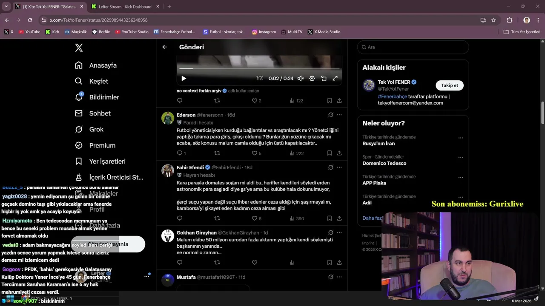The width and height of the screenshot is (545, 306).
Task: Reload the page
Action: (x=30, y=20)
